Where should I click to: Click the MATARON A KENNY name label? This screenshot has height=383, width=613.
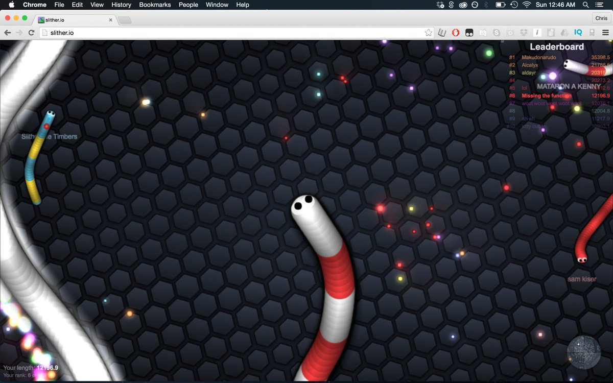569,86
